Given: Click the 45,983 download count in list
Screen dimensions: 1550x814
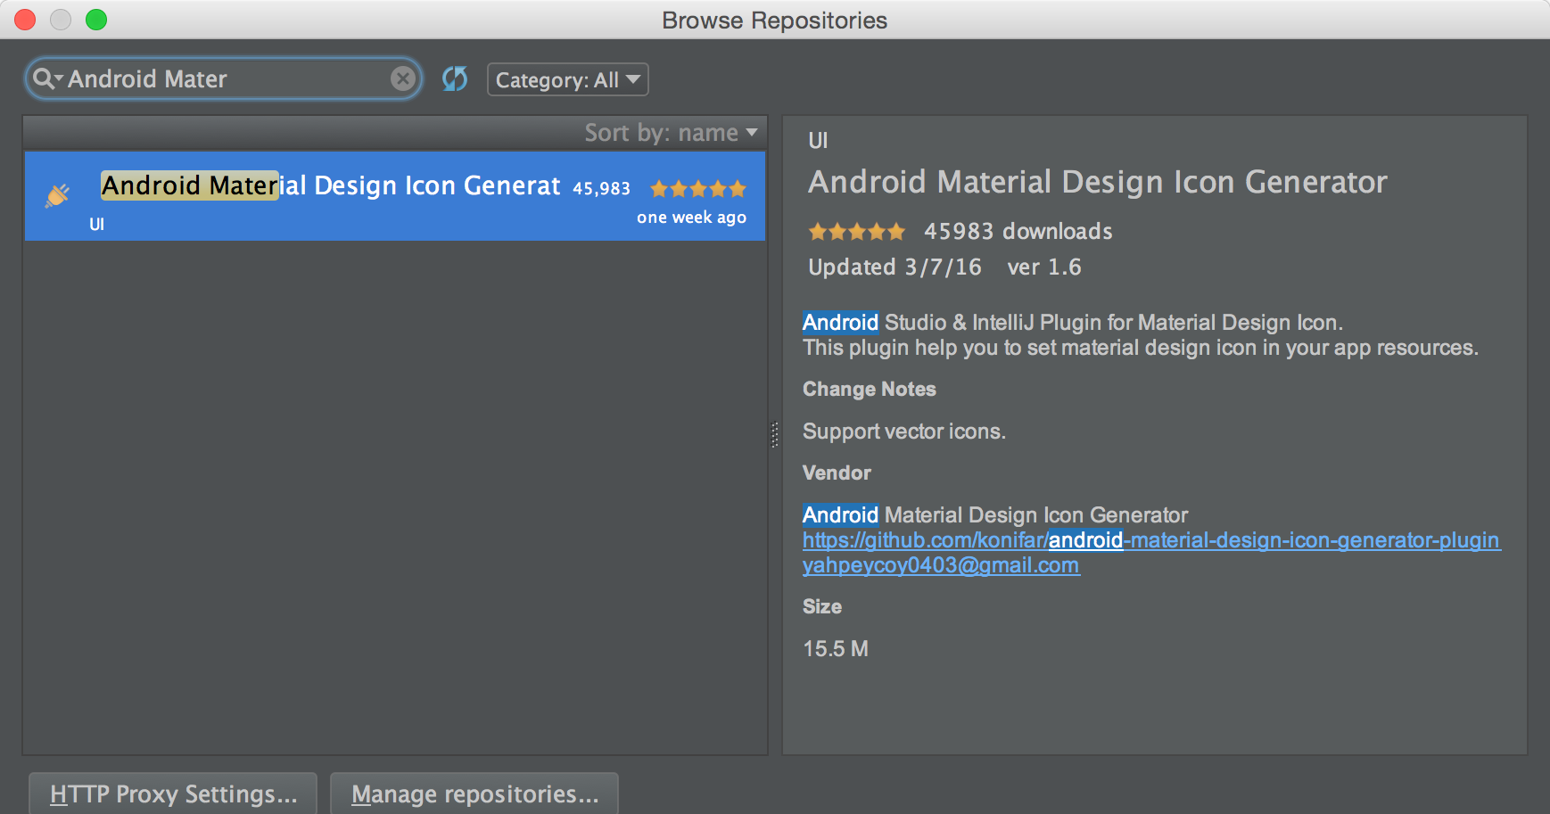Looking at the screenshot, I should 601,188.
